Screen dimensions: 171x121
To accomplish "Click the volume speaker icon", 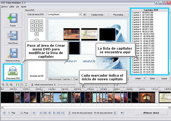I will coord(122,113).
